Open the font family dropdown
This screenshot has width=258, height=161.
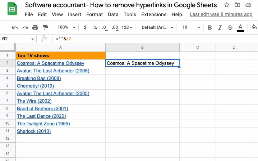(x=157, y=27)
